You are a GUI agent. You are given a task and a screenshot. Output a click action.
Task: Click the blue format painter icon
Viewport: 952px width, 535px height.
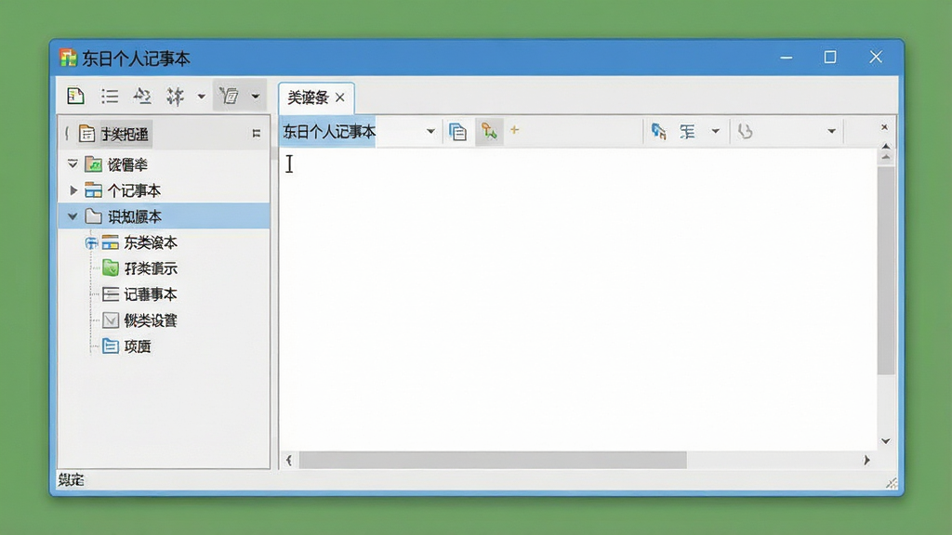(x=659, y=131)
